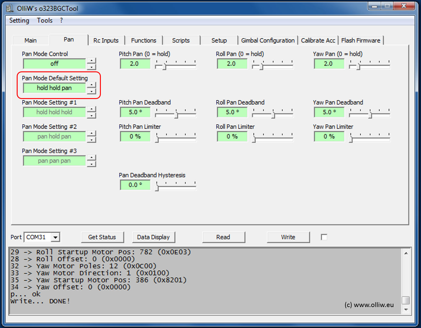Click down arrow of Pan Mode Setting #2
This screenshot has height=328, width=421.
(x=91, y=140)
